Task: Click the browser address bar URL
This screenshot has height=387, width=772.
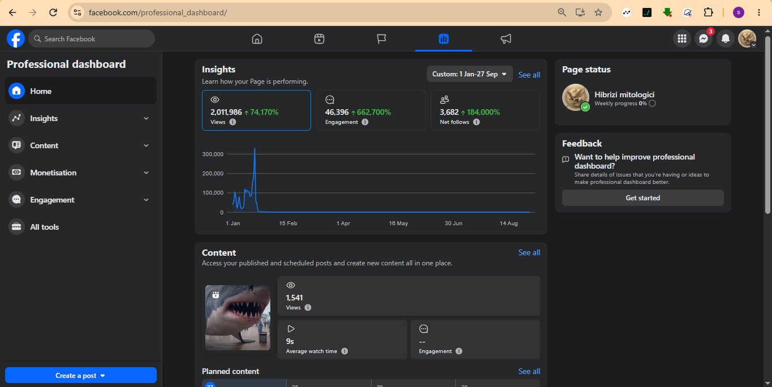Action: pyautogui.click(x=158, y=12)
